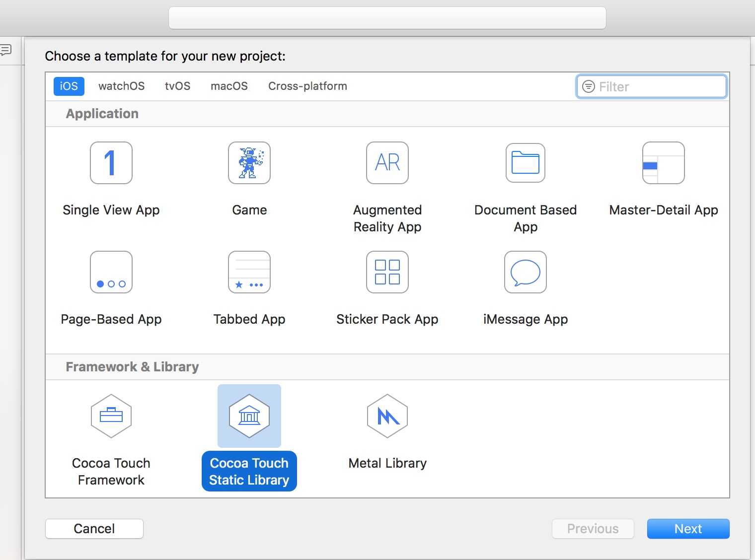Click the "Master-Detail App" label
755x560 pixels.
pyautogui.click(x=664, y=210)
